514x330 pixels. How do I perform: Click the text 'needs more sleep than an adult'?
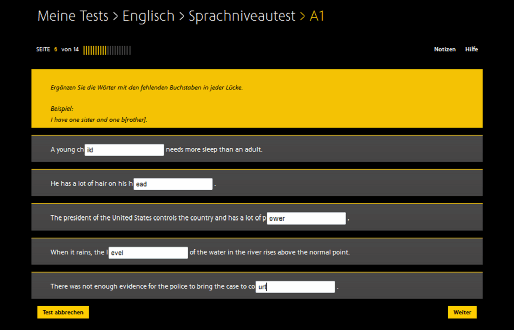[x=214, y=150]
